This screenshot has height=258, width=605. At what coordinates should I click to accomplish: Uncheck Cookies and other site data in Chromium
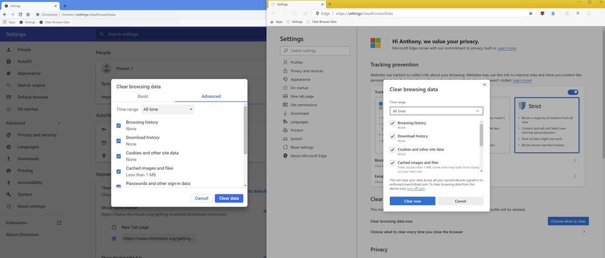[118, 156]
